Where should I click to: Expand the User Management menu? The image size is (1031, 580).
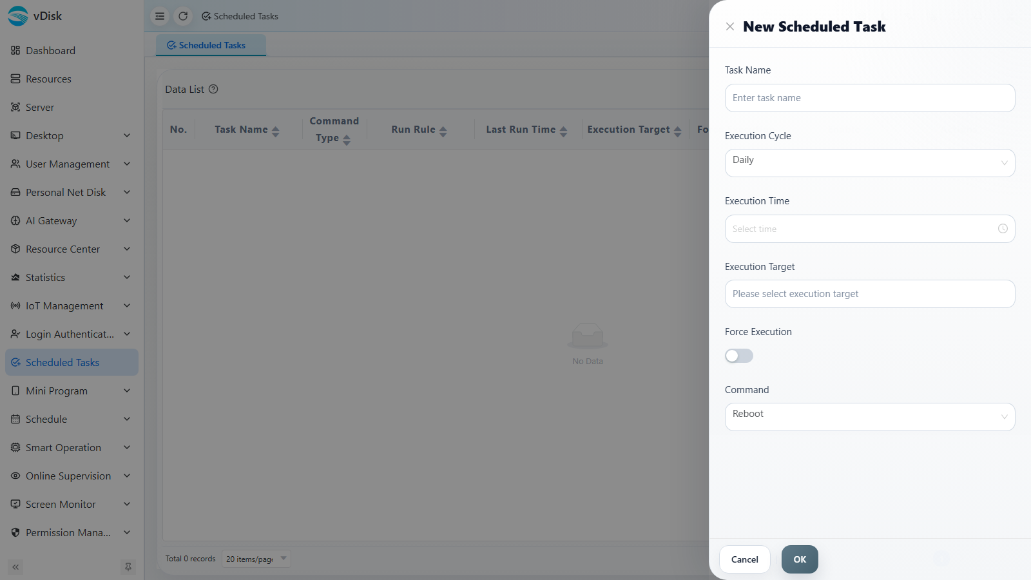coord(71,164)
